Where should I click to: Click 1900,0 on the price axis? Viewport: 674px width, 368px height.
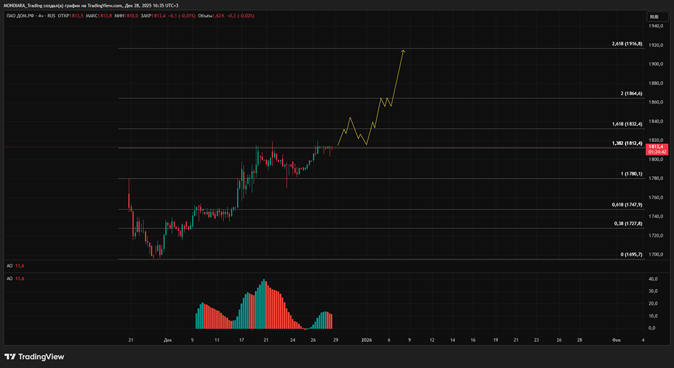click(x=656, y=64)
